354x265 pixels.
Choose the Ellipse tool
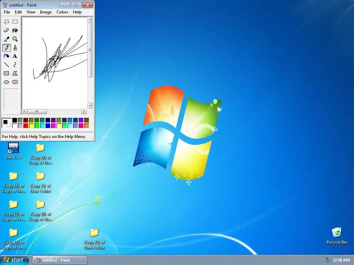pos(6,82)
